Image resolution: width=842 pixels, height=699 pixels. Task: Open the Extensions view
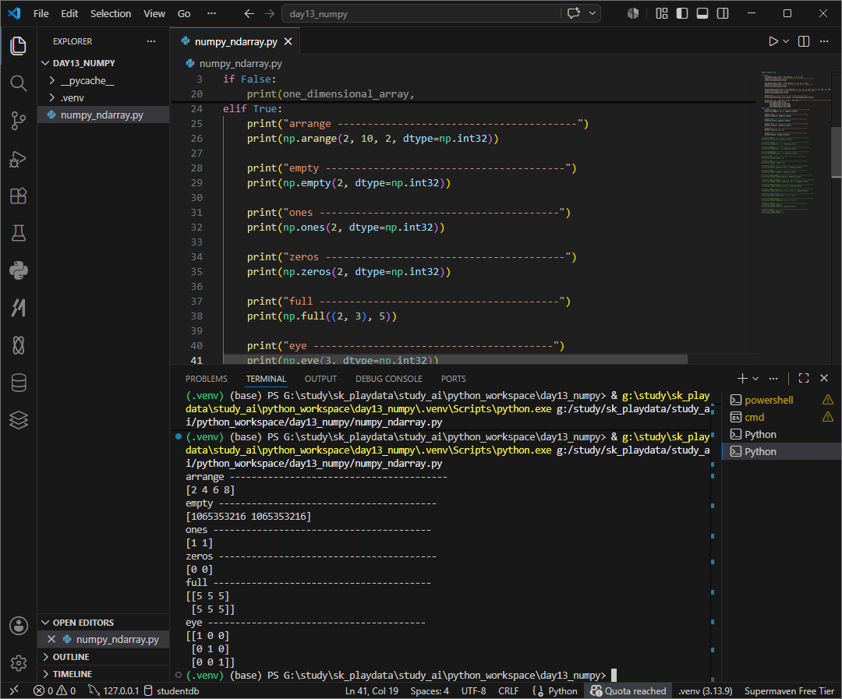pyautogui.click(x=18, y=196)
